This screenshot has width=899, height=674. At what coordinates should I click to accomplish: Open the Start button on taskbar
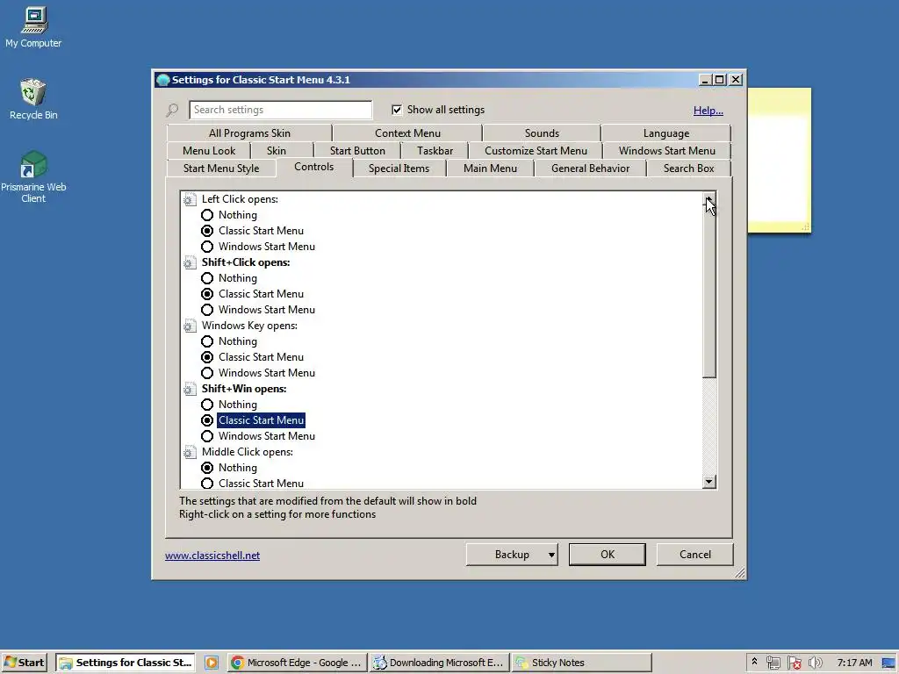[x=24, y=663]
